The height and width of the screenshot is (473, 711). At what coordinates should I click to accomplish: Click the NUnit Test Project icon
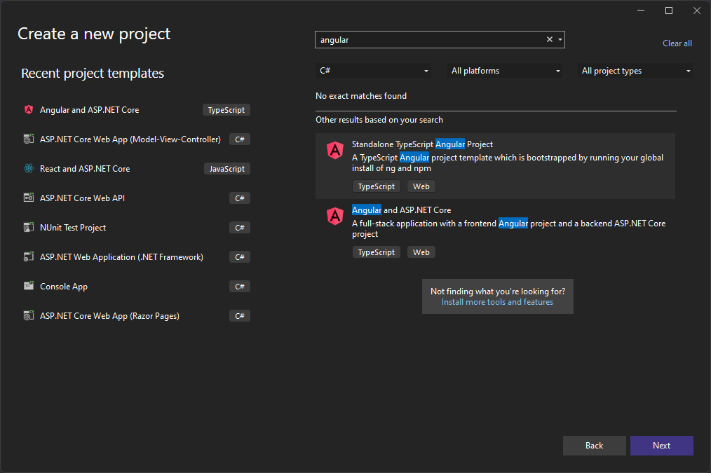click(x=28, y=227)
